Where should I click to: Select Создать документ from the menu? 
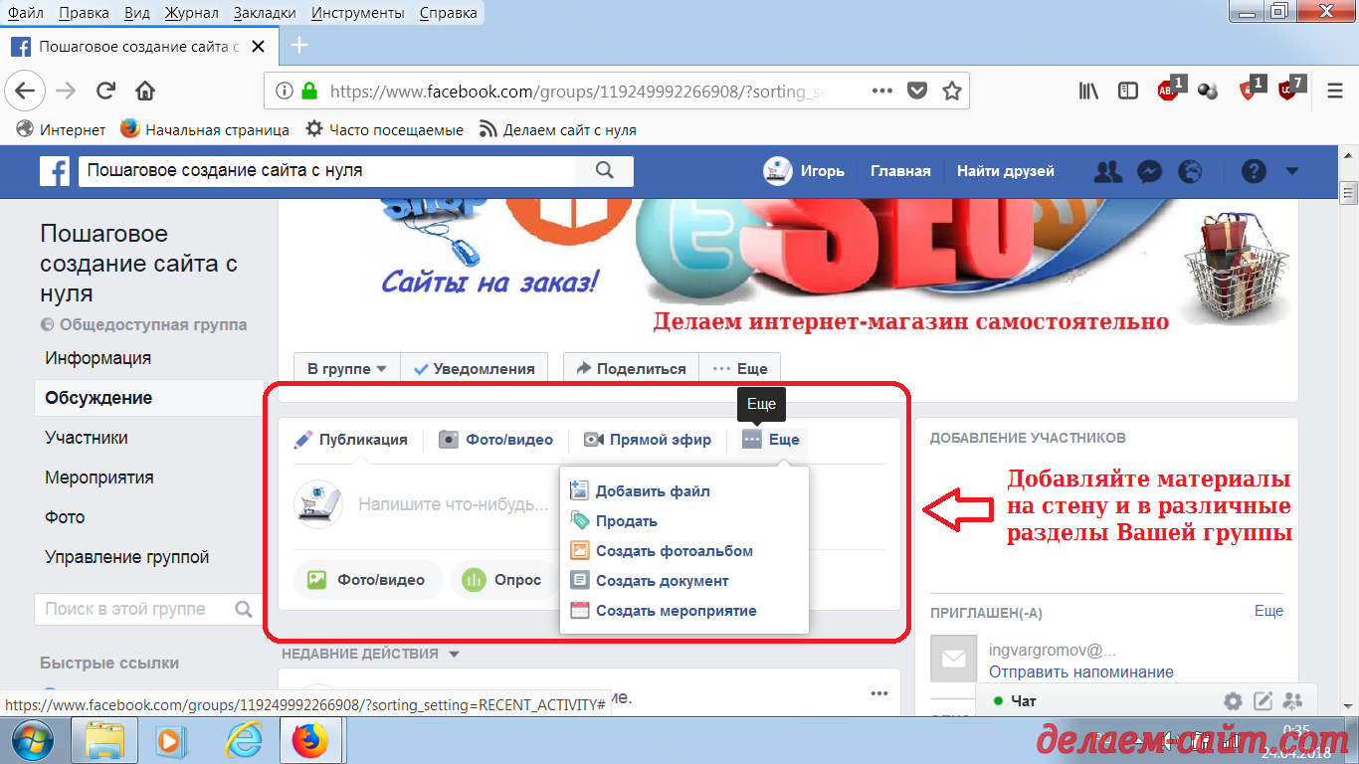click(x=662, y=581)
